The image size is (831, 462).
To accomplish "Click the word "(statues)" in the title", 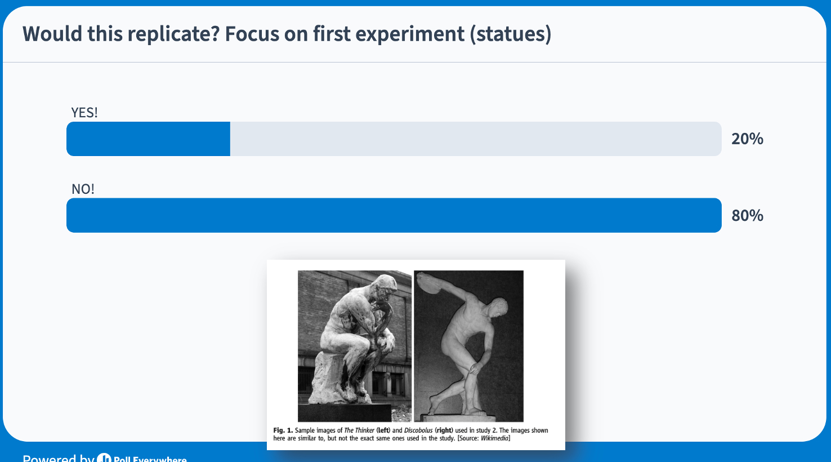I will pos(510,34).
